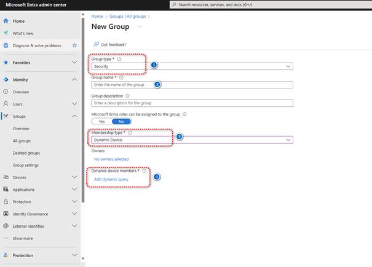
Task: Open Deleted groups in sidebar
Action: click(26, 153)
